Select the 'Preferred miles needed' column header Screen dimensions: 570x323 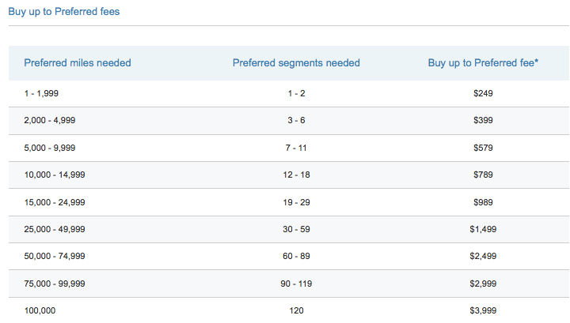78,62
